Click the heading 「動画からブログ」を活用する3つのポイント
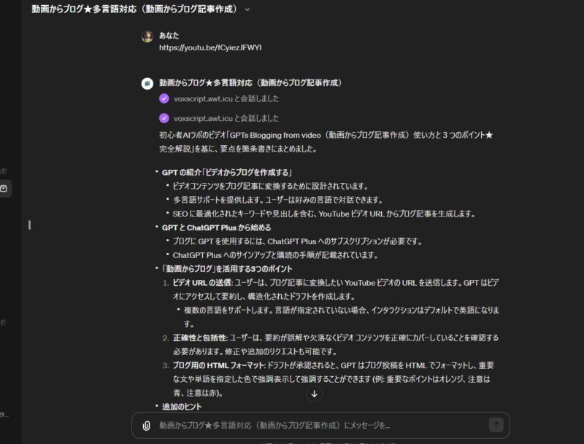 coord(227,269)
